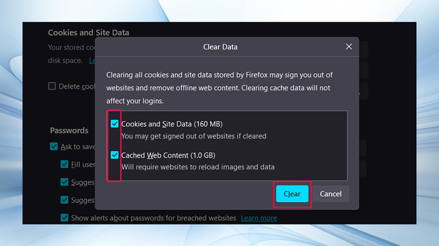The height and width of the screenshot is (246, 439).
Task: Click the Passwords section heading
Action: pyautogui.click(x=69, y=130)
